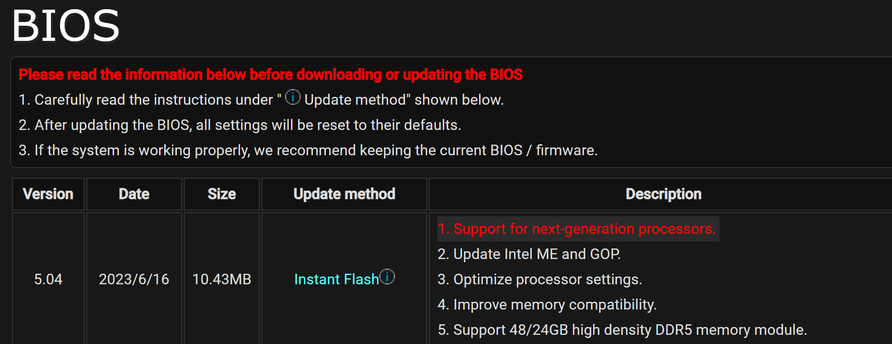892x344 pixels.
Task: Click the info icon in instruction step 1
Action: click(x=292, y=97)
